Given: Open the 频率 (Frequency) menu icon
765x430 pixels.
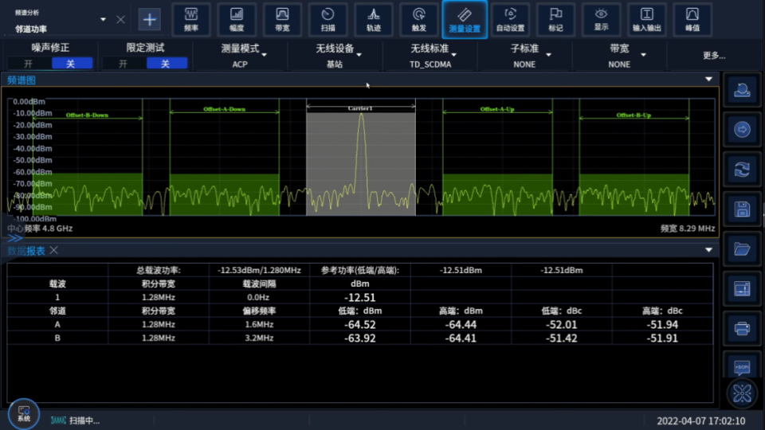Looking at the screenshot, I should (191, 19).
